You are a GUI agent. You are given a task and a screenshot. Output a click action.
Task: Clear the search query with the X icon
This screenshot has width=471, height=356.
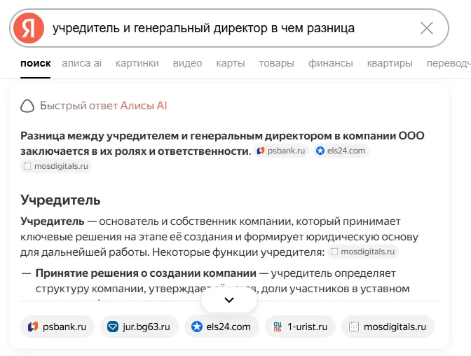pyautogui.click(x=427, y=28)
